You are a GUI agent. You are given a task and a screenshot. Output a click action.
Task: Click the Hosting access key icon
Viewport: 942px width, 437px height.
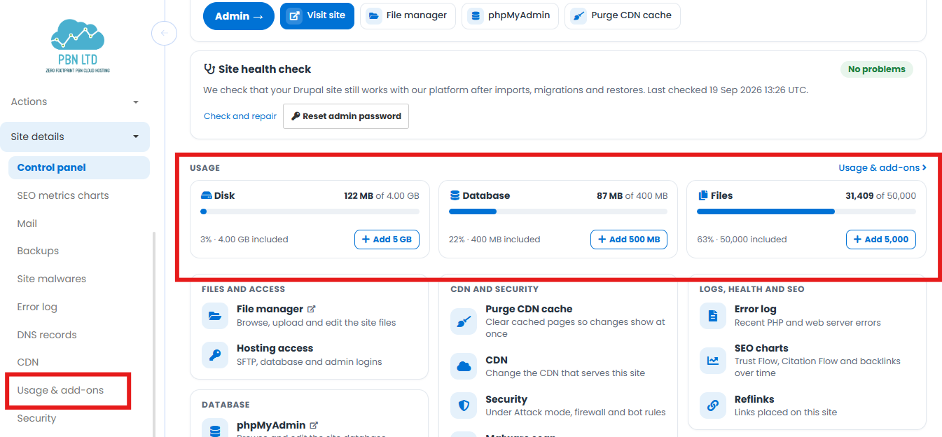(x=215, y=355)
